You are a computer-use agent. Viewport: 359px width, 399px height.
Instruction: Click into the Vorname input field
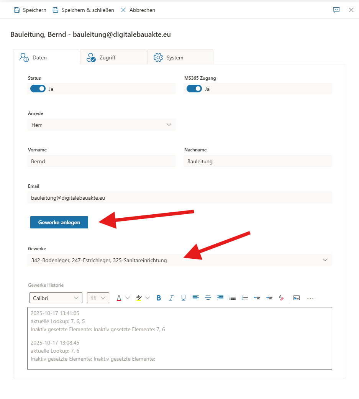[102, 161]
